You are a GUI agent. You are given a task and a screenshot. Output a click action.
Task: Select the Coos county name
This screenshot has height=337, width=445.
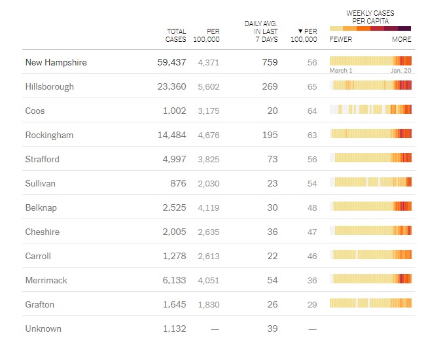pyautogui.click(x=35, y=111)
